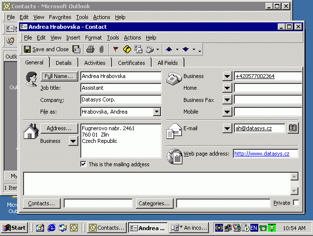Print the contact using the printer icon
Image resolution: width=313 pixels, height=236 pixels.
point(90,49)
